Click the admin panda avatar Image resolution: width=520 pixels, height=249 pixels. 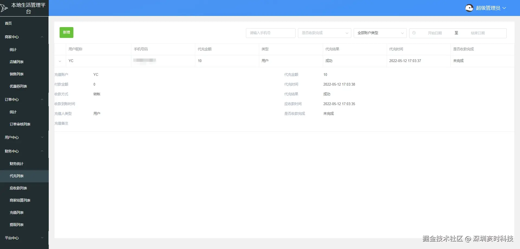coord(469,8)
